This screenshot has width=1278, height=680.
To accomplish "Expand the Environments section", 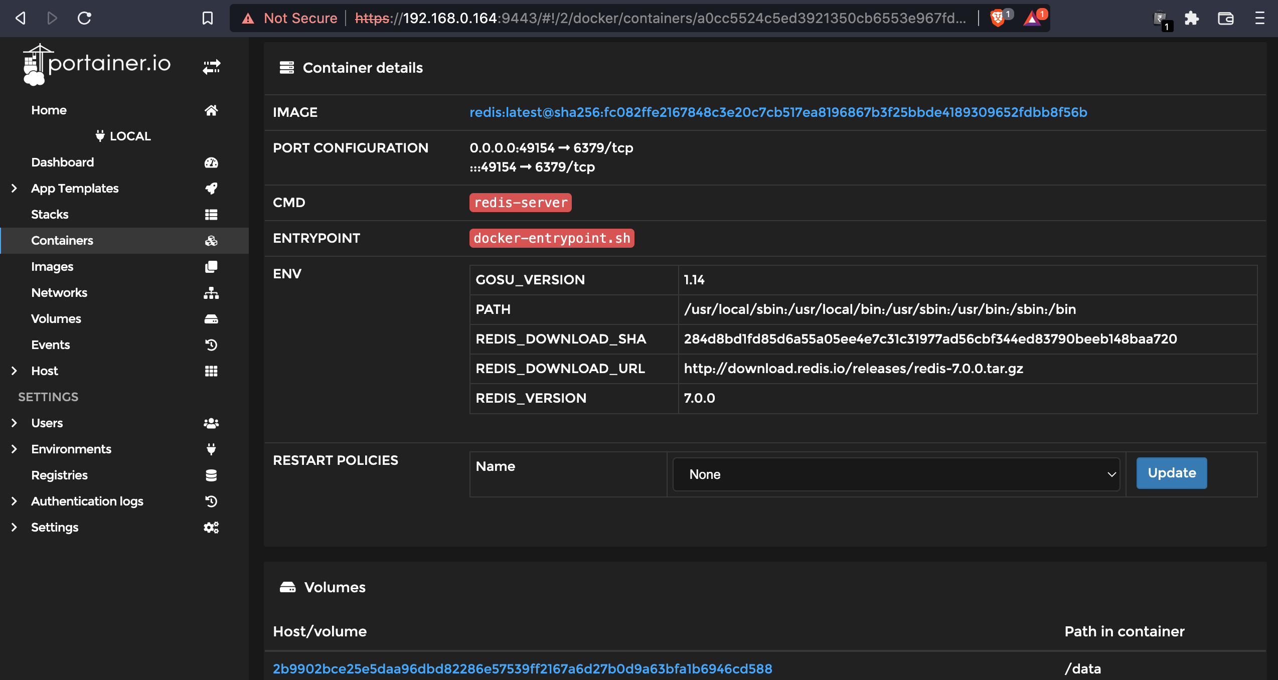I will [14, 449].
